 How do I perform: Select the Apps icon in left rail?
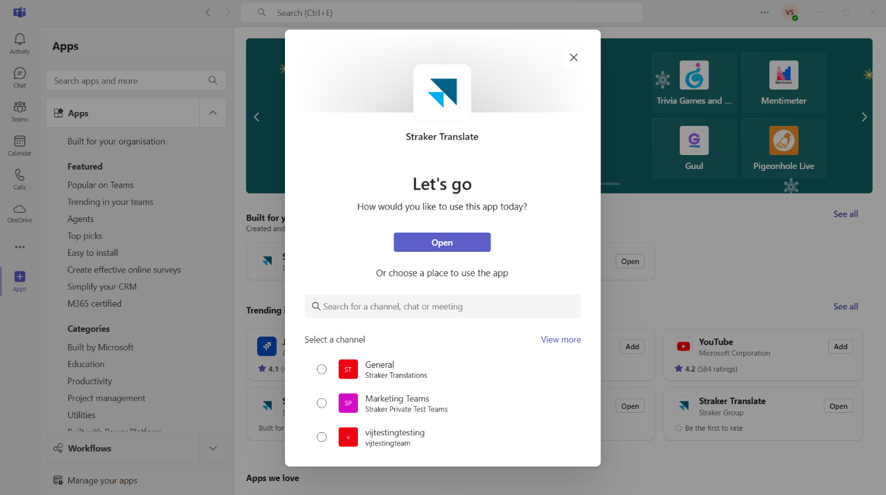[20, 280]
